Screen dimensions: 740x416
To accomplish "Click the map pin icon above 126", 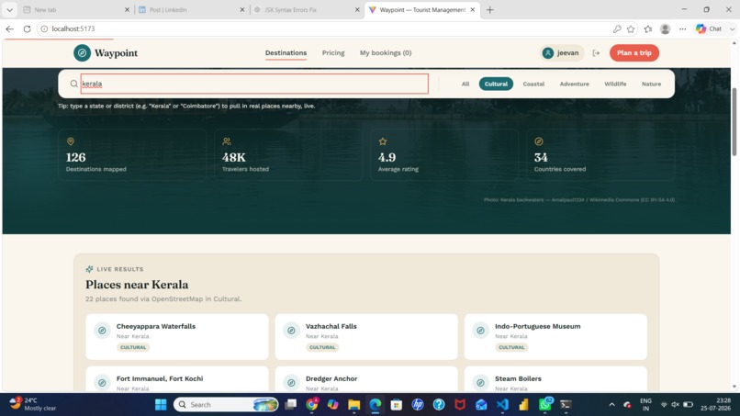I will (x=71, y=141).
